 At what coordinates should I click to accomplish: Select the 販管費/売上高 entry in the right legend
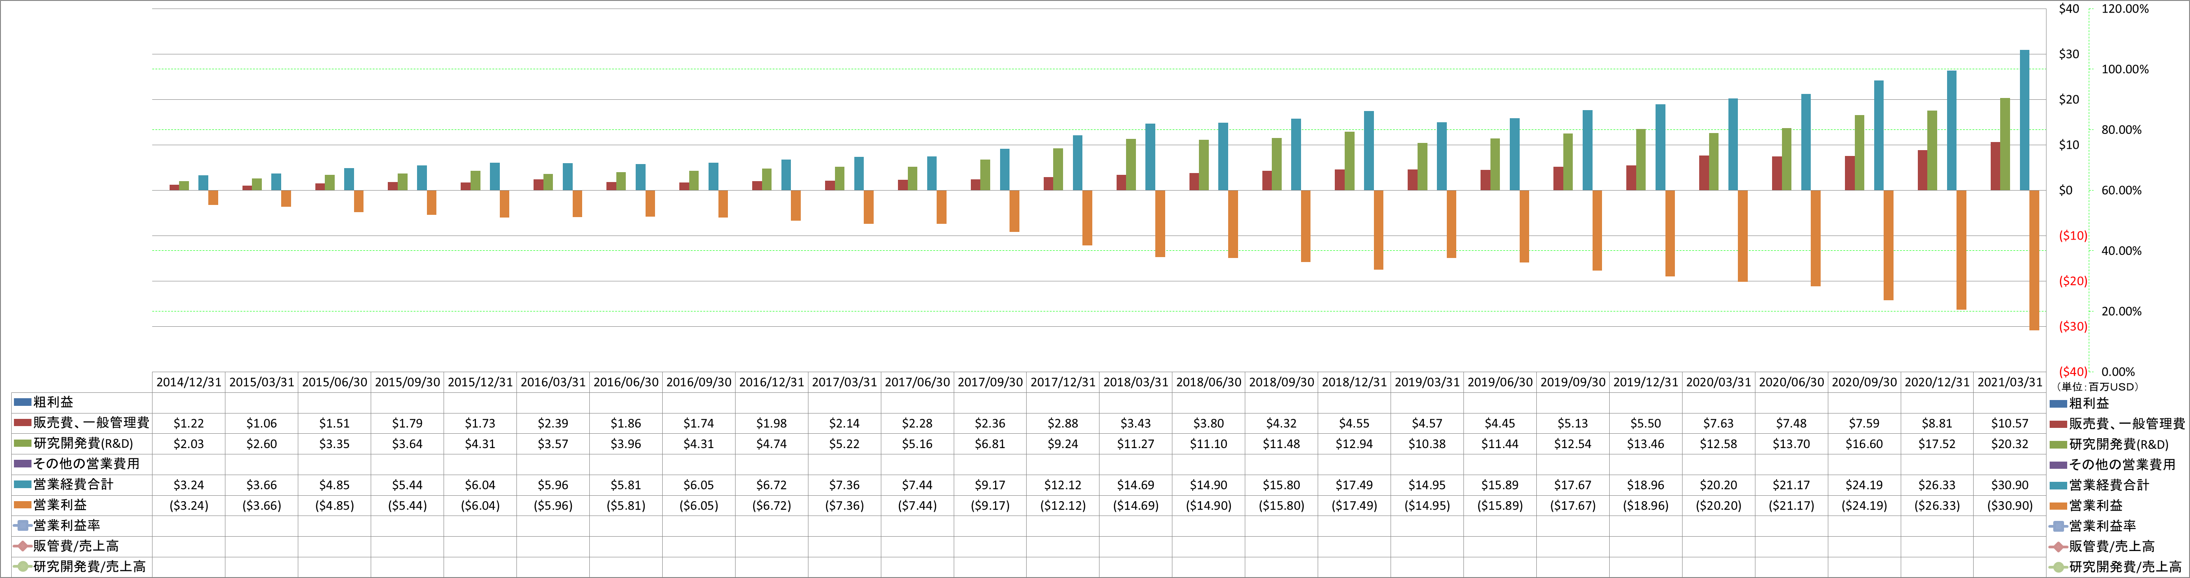tap(2102, 547)
